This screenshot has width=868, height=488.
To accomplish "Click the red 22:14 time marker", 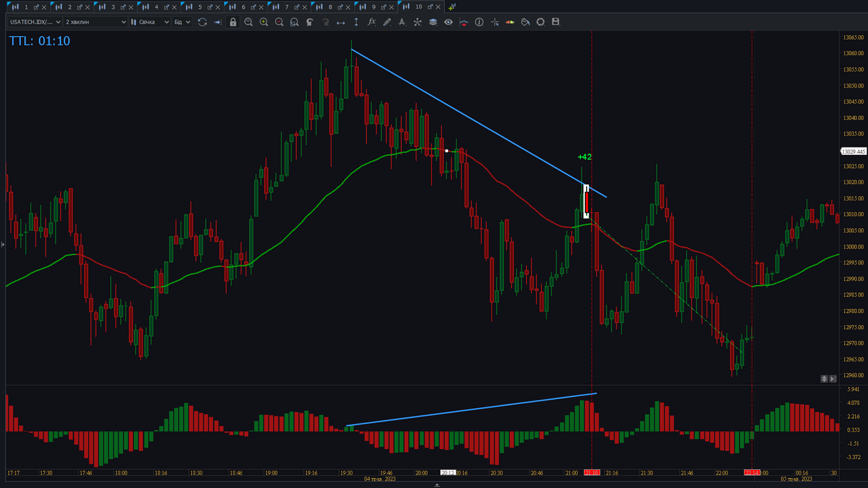I will tap(752, 473).
